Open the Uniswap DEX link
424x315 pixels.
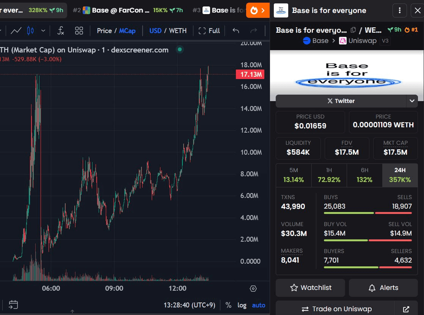click(358, 41)
